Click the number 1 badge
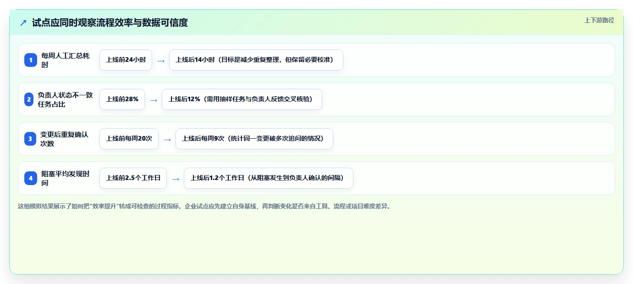633x284 pixels. 31,60
